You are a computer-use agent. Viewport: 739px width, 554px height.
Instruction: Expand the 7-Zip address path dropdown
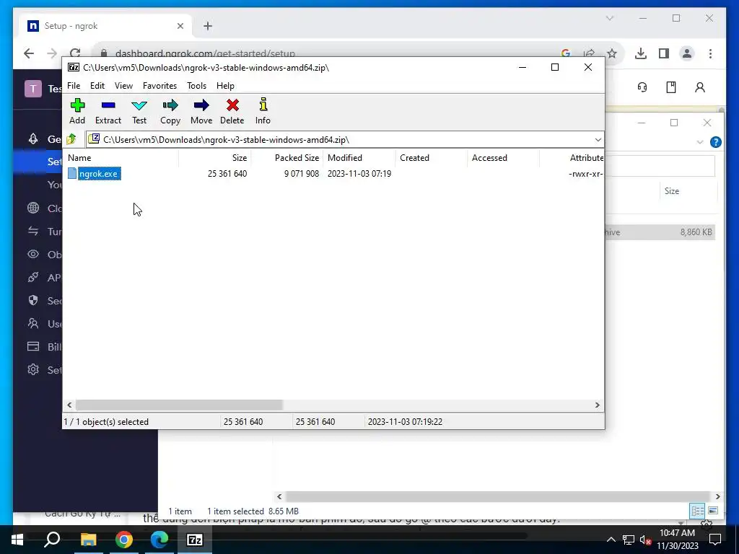pos(598,140)
